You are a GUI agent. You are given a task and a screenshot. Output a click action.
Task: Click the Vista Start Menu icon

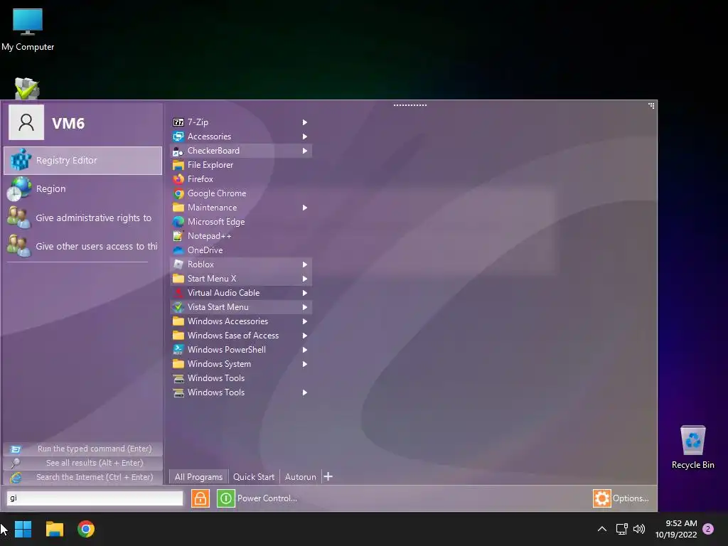pos(178,307)
